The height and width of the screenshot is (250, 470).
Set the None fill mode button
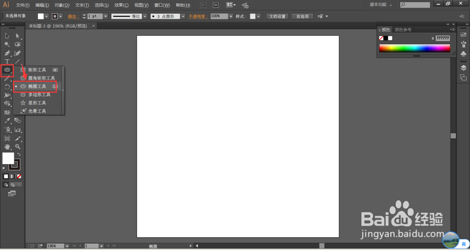click(x=19, y=176)
